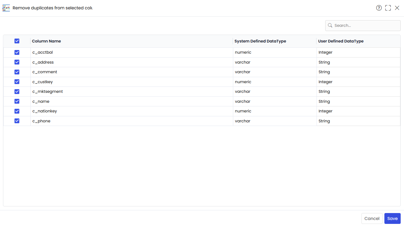Toggle the c_custkey row checkbox
404x226 pixels.
click(17, 82)
